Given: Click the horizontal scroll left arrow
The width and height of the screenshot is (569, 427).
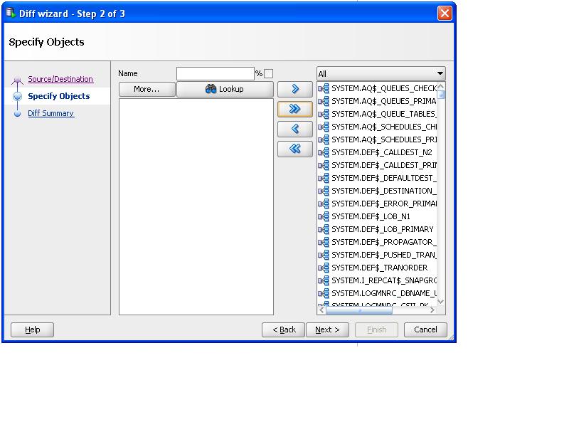Looking at the screenshot, I should [x=322, y=310].
